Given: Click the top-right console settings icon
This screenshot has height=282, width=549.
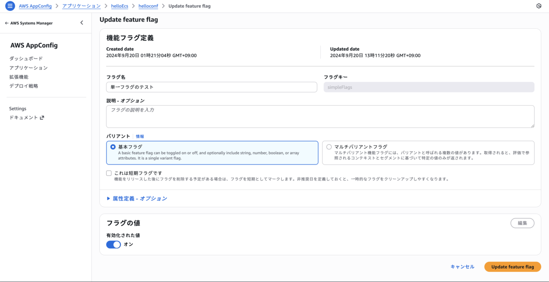Looking at the screenshot, I should pos(538,6).
